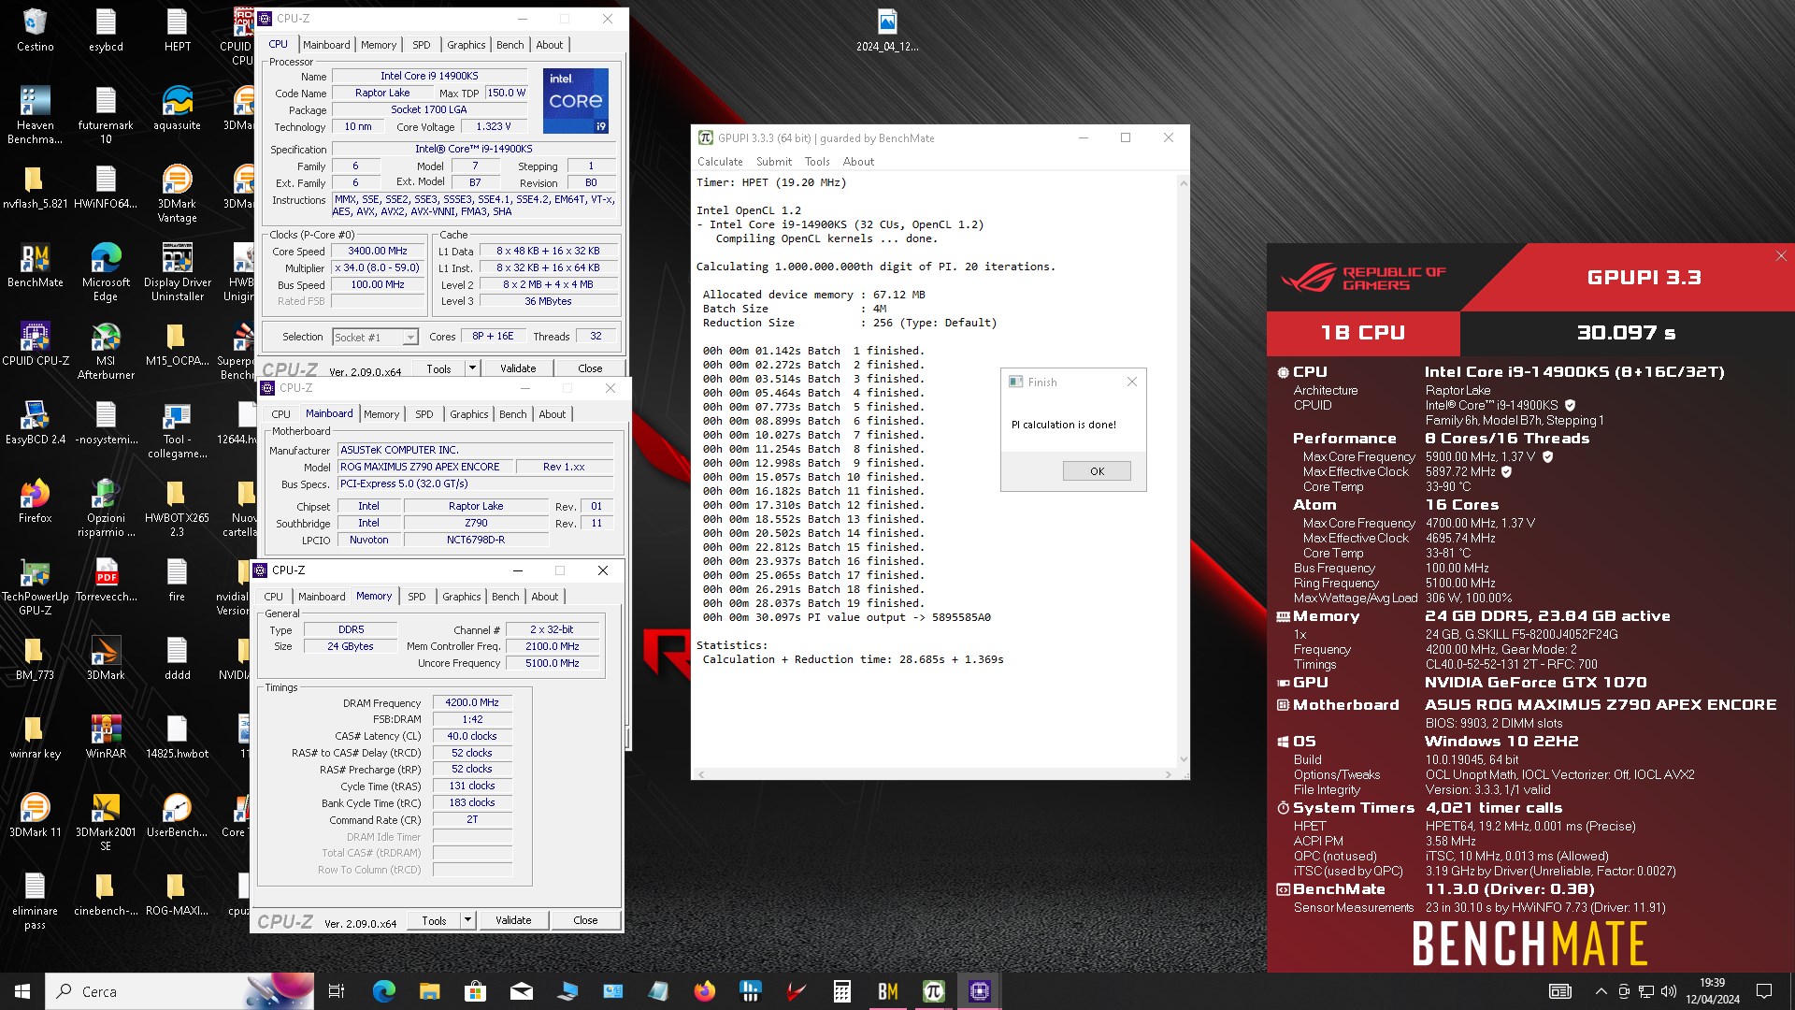Switch to Mainboard tab in top CPU-Z window

326,45
